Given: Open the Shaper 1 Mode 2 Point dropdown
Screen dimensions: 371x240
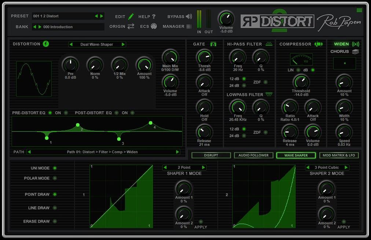Looking at the screenshot, I should tap(184, 167).
